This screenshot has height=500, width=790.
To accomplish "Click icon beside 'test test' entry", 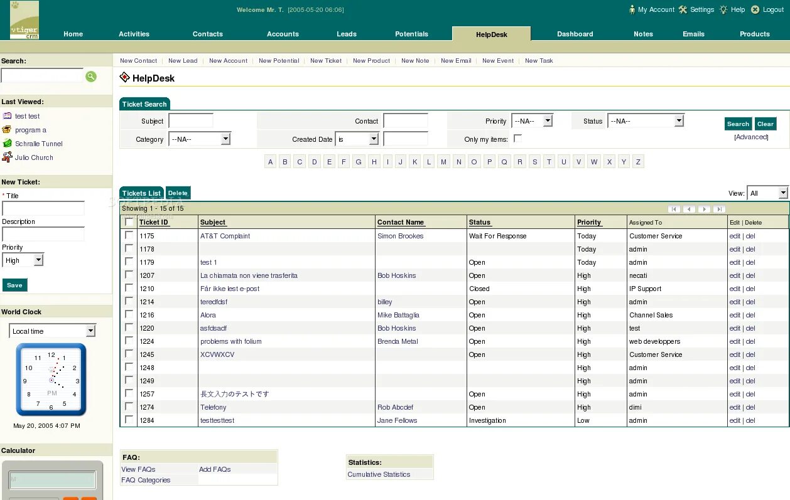I will click(7, 116).
